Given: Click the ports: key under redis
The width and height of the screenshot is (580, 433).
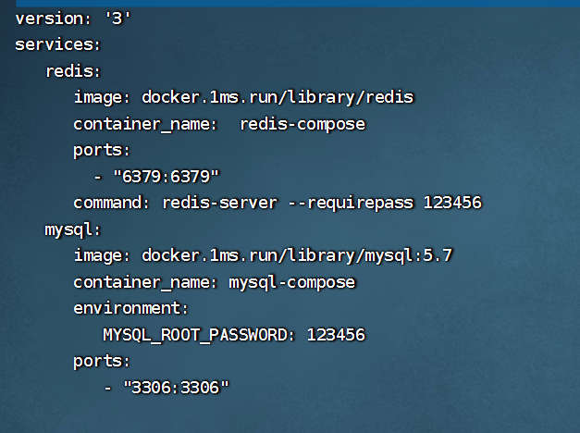Looking at the screenshot, I should coord(102,151).
